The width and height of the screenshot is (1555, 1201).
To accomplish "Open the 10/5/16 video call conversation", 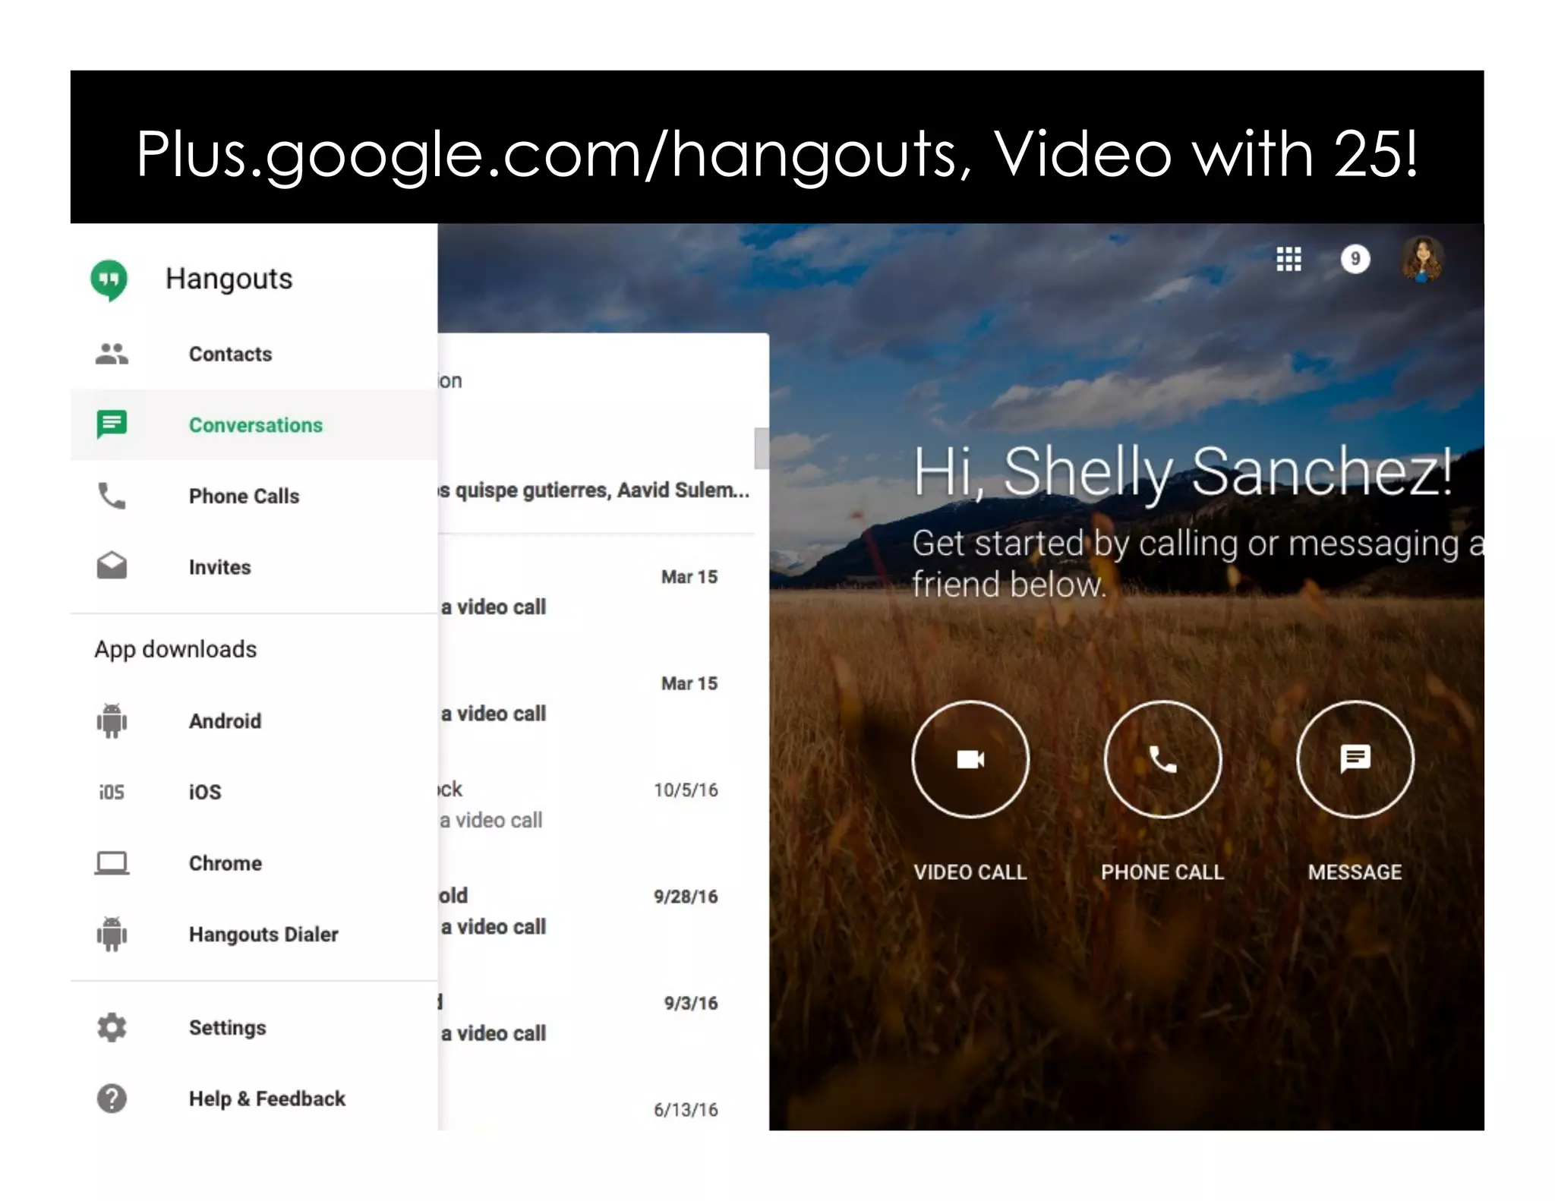I will point(596,804).
